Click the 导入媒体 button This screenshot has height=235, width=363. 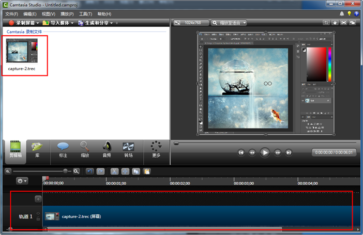click(58, 23)
